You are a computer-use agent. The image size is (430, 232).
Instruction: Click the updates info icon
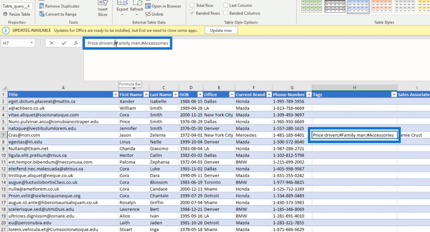tap(6, 30)
